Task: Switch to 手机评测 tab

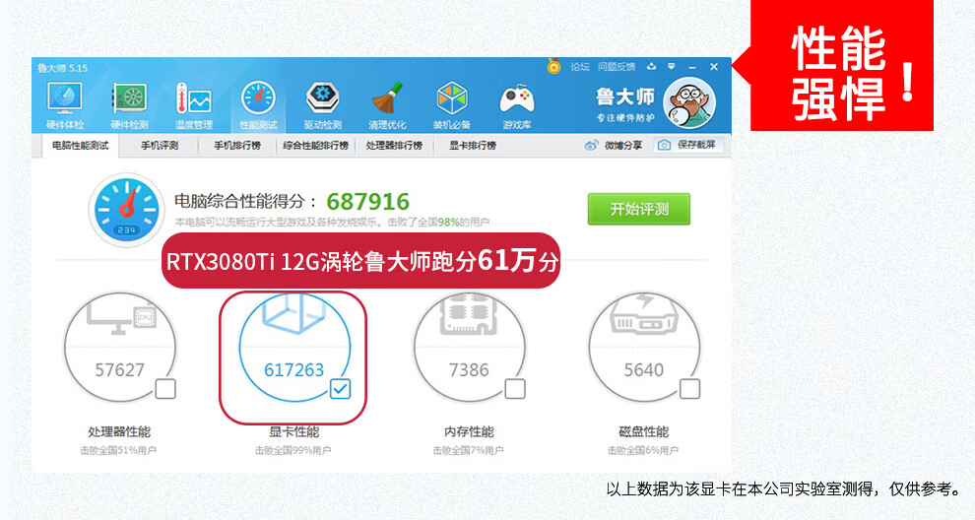Action: [160, 146]
